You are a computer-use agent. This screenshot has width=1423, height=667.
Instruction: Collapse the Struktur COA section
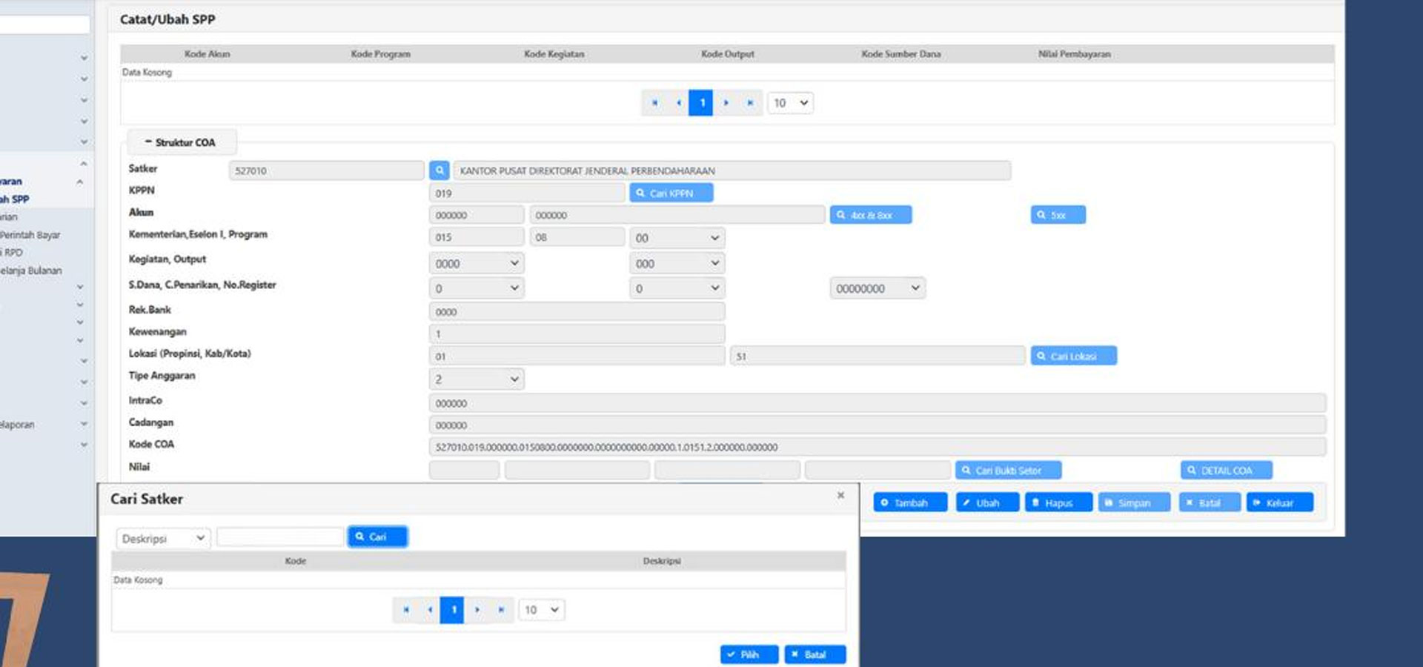point(181,142)
